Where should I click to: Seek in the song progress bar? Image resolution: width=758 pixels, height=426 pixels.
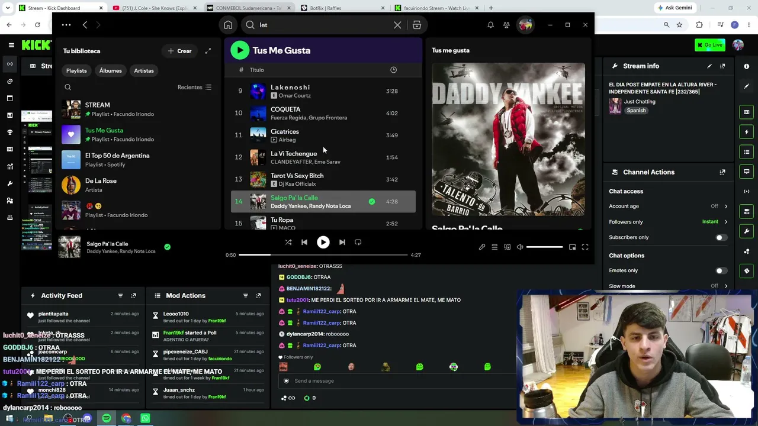[323, 255]
